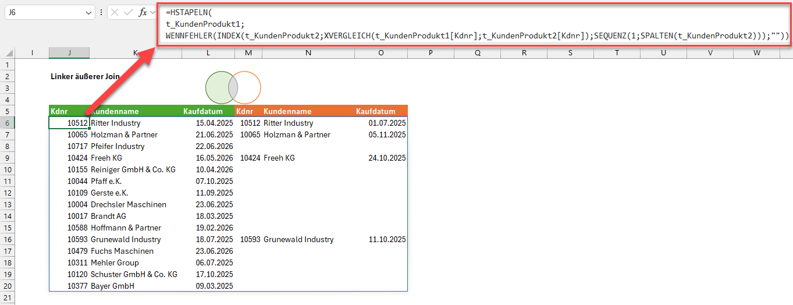
Task: Select row 20 header
Action: 8,286
